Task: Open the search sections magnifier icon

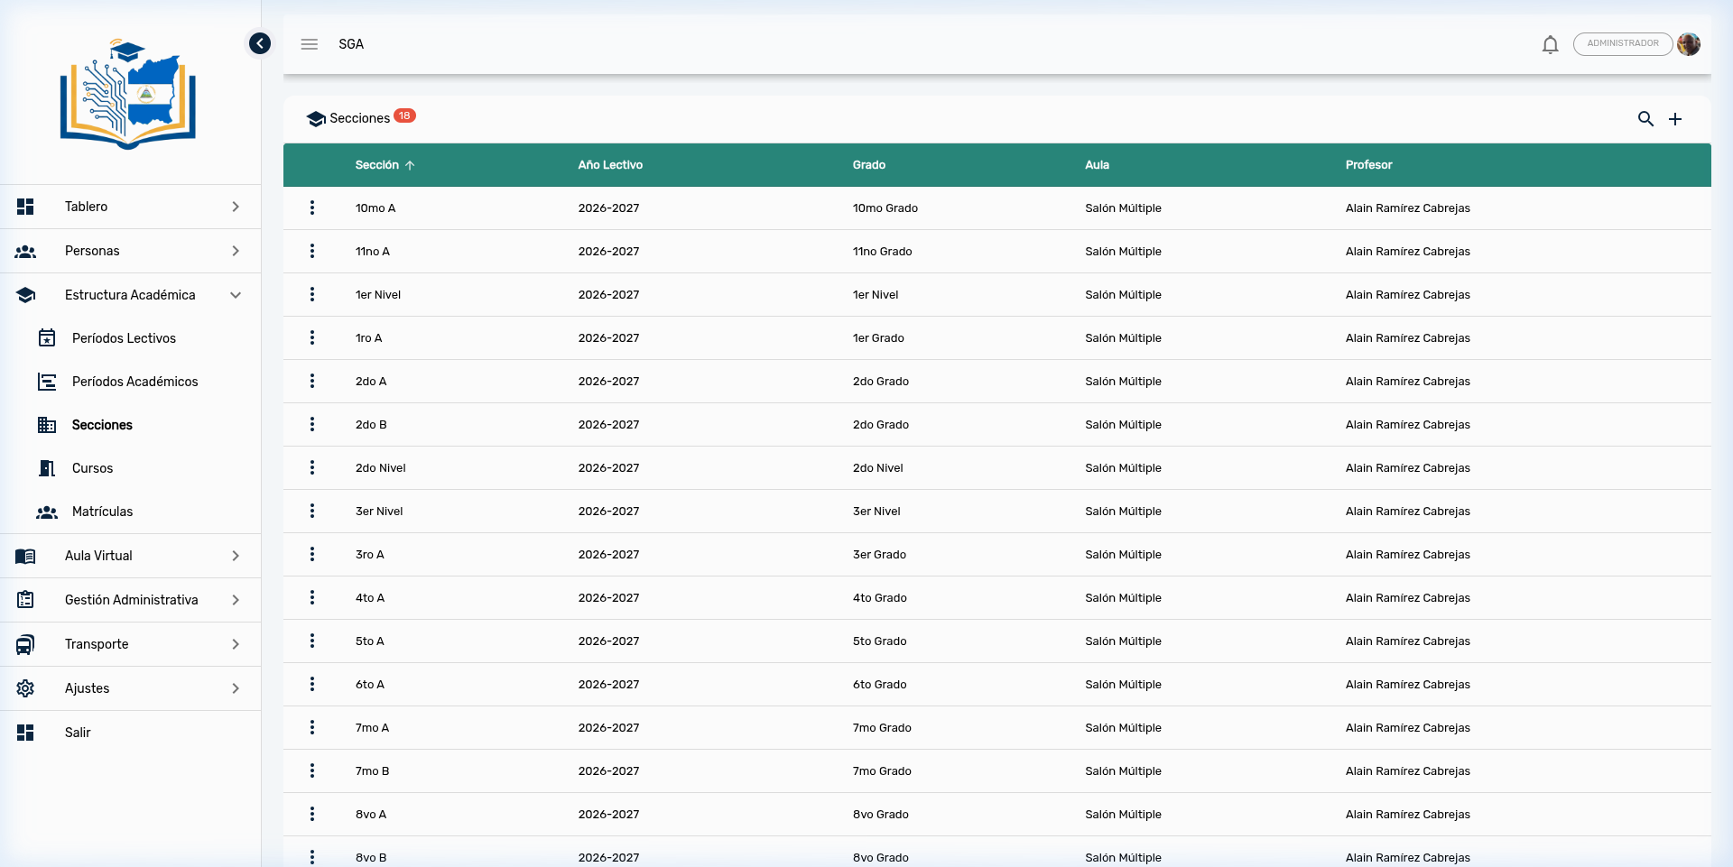Action: tap(1645, 119)
